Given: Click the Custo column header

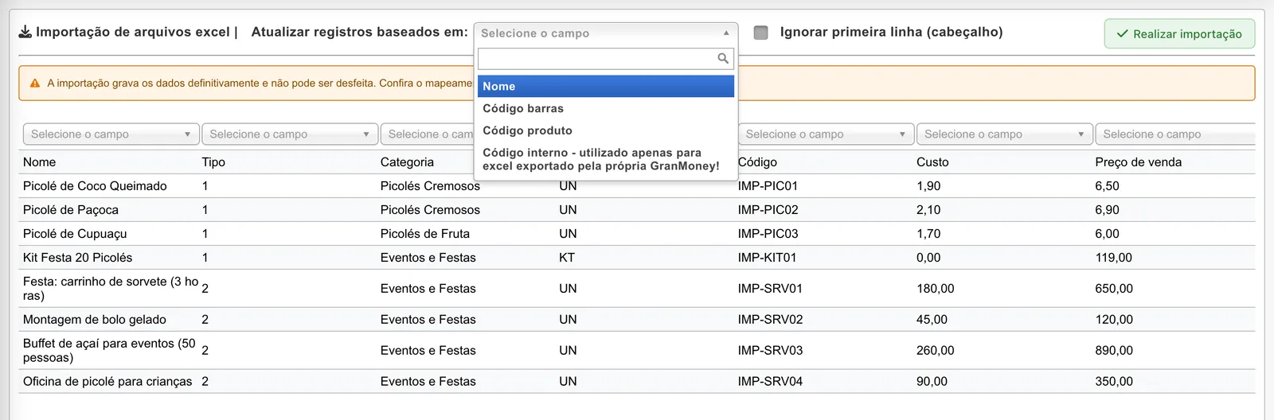Looking at the screenshot, I should click(932, 161).
